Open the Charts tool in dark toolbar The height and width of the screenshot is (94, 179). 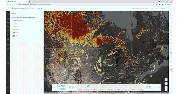coord(8,31)
